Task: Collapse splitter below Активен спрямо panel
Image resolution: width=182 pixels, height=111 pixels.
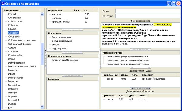Action: [x=140, y=68]
